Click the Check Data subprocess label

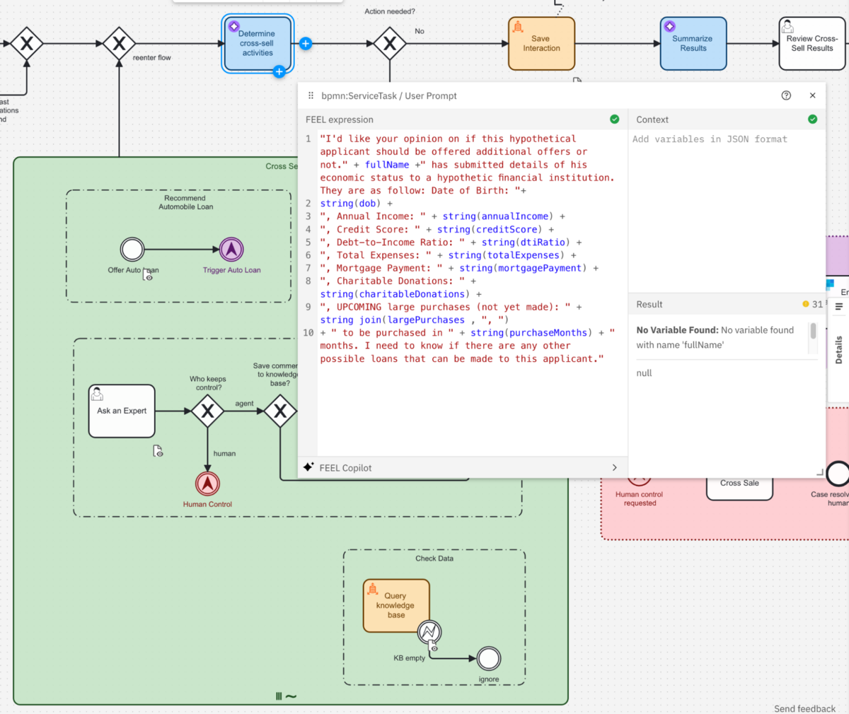pyautogui.click(x=434, y=558)
